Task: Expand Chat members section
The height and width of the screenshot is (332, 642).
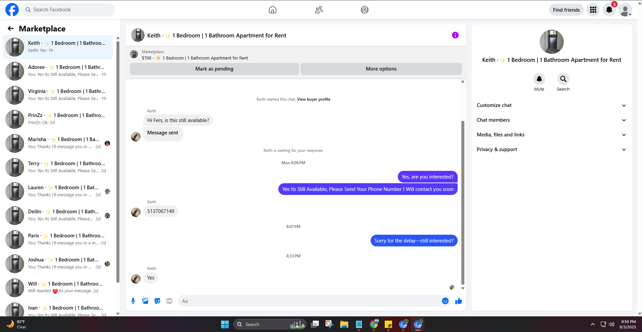Action: click(x=551, y=120)
